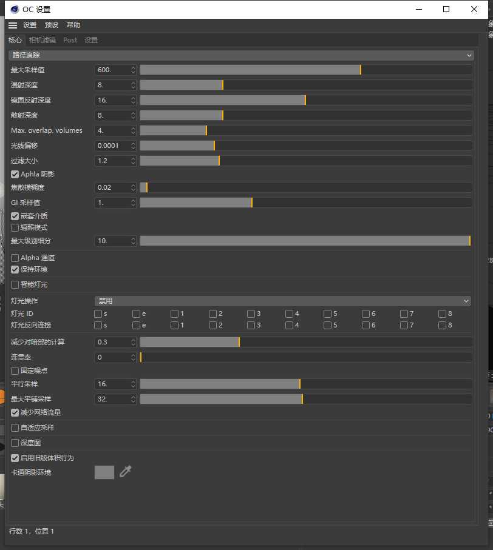The image size is (493, 550).
Task: Click the eyedropper next to 卡通阴影环境
Action: coord(126,472)
